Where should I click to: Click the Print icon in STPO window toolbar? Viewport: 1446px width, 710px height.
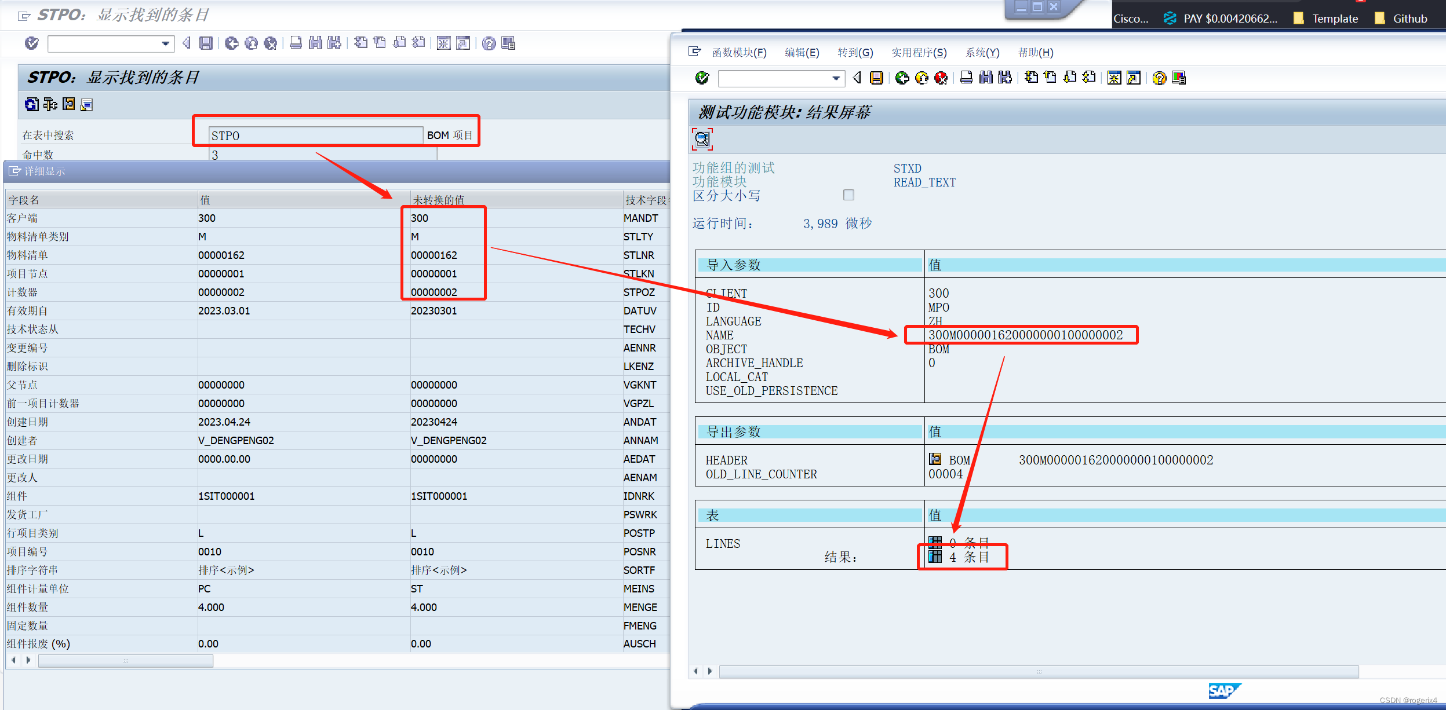coord(296,43)
